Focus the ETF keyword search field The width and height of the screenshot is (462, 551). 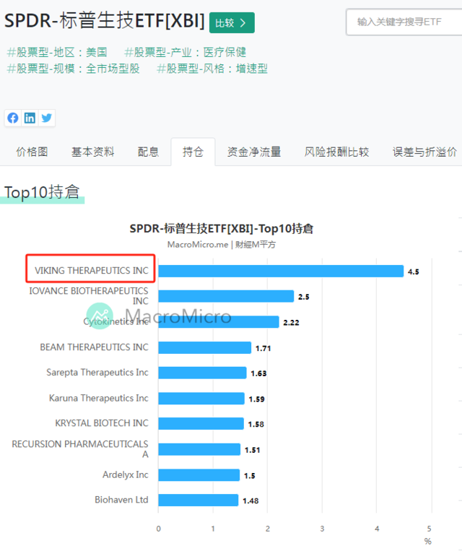(x=404, y=22)
